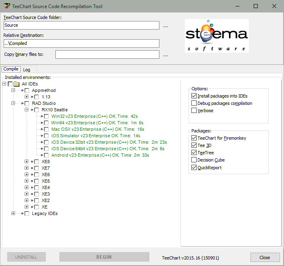284x266 pixels.
Task: Select the iOS Device 64bit v23 row
Action: pyautogui.click(x=108, y=149)
